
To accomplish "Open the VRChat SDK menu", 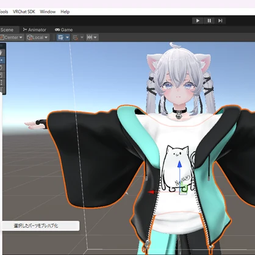I will [x=24, y=12].
